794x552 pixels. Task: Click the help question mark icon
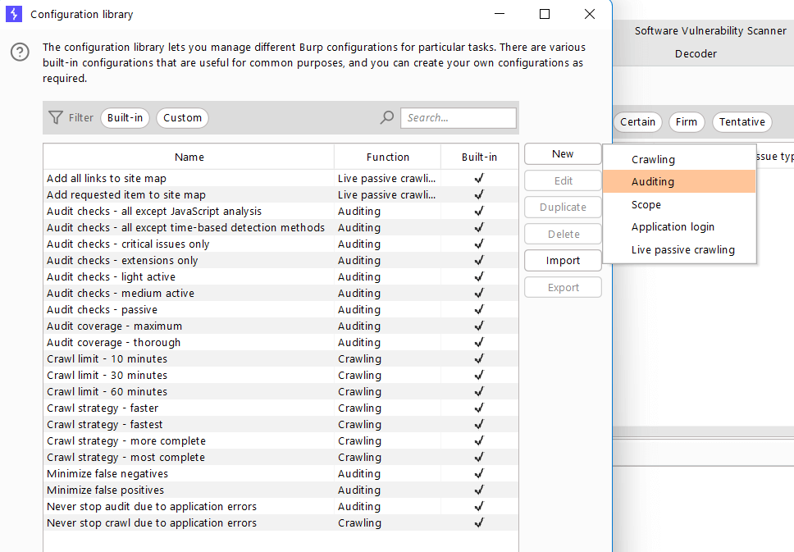click(x=20, y=52)
